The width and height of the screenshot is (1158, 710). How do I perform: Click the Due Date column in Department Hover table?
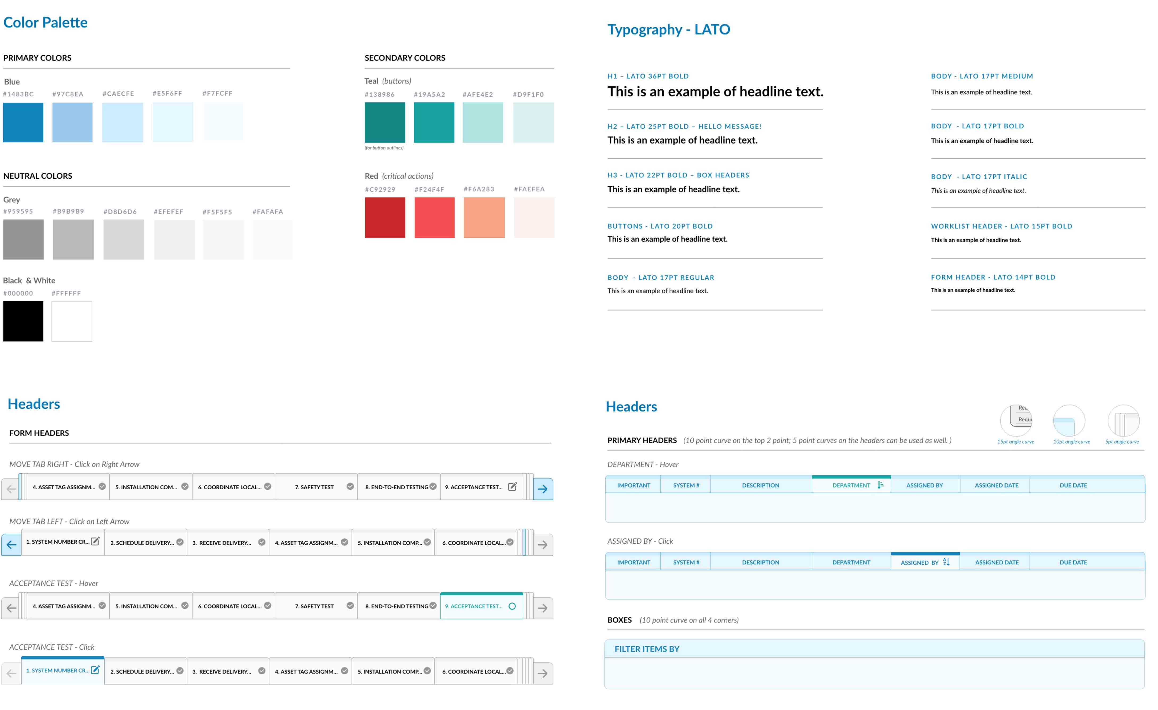tap(1073, 485)
